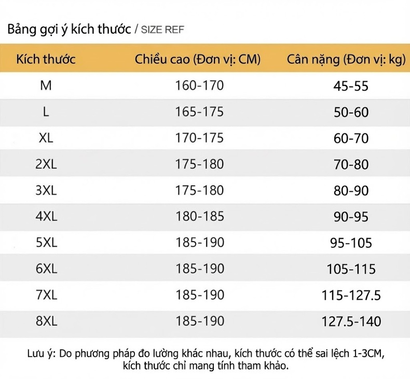Click the 'Cân nặng (Đơn vị: kg)' header
410x379 pixels.
pyautogui.click(x=346, y=60)
